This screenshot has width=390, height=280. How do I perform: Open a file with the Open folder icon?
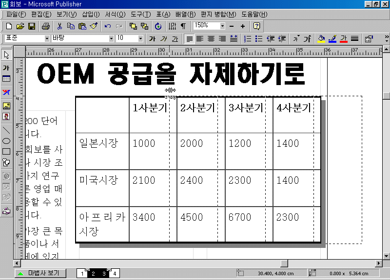[x=20, y=26]
